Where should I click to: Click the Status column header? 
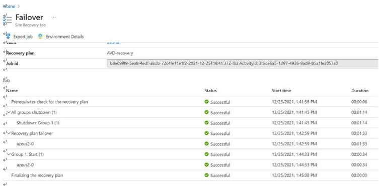click(x=210, y=91)
